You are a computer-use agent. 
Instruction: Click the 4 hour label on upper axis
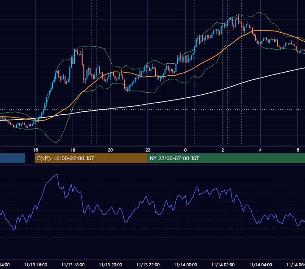(x=260, y=150)
